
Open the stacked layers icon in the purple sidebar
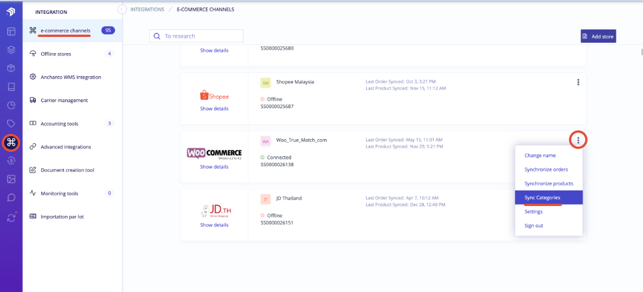[11, 50]
